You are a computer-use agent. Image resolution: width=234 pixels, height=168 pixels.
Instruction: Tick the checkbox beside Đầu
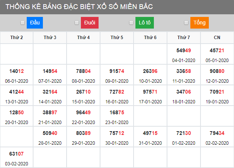[23, 23]
